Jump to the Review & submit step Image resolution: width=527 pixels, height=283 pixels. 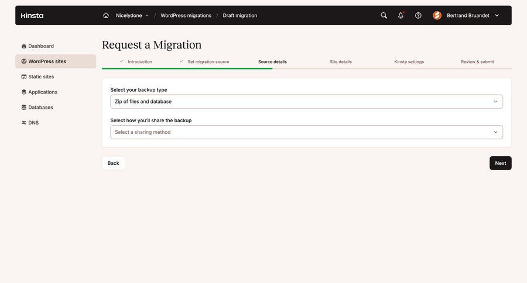(x=477, y=62)
